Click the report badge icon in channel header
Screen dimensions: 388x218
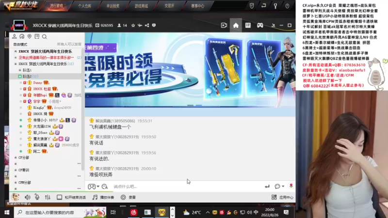click(154, 25)
